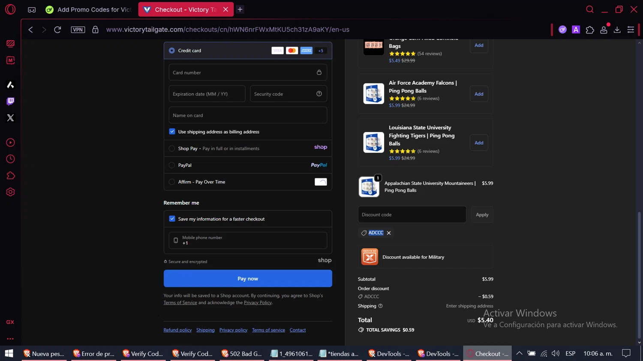The height and width of the screenshot is (361, 643).
Task: Open a new browser tab
Action: pos(240,9)
